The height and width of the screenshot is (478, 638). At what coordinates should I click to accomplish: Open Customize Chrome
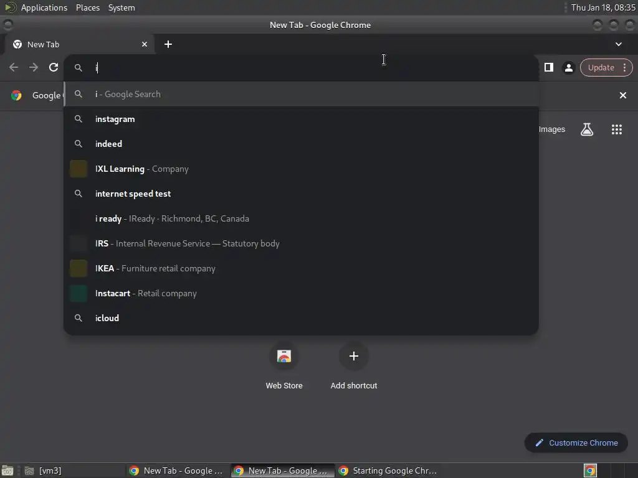pyautogui.click(x=576, y=443)
